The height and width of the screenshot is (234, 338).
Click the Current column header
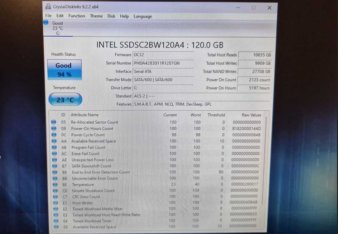click(170, 115)
